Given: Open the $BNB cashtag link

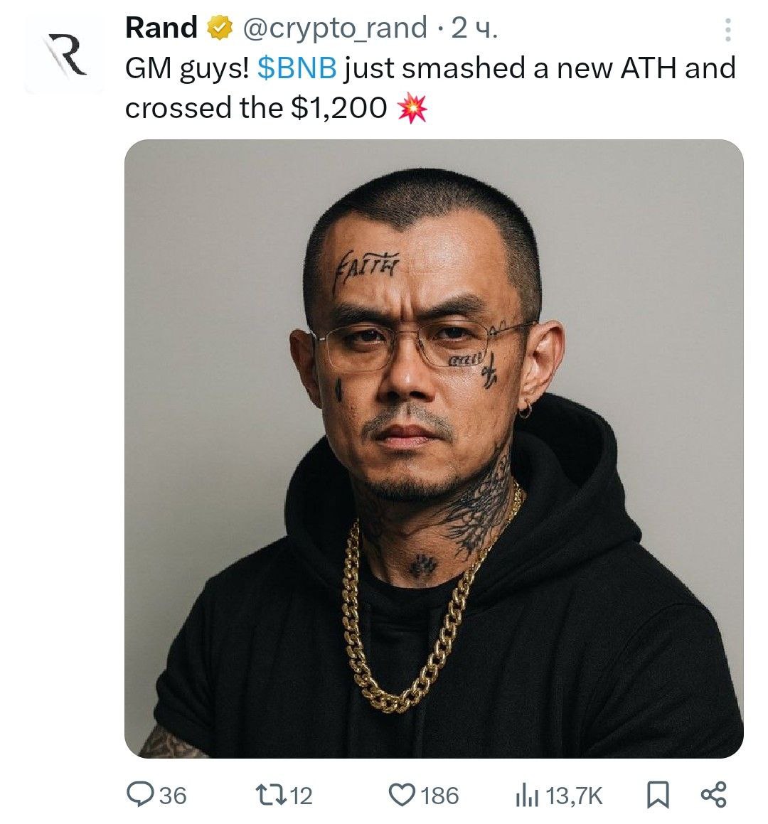Looking at the screenshot, I should point(297,69).
